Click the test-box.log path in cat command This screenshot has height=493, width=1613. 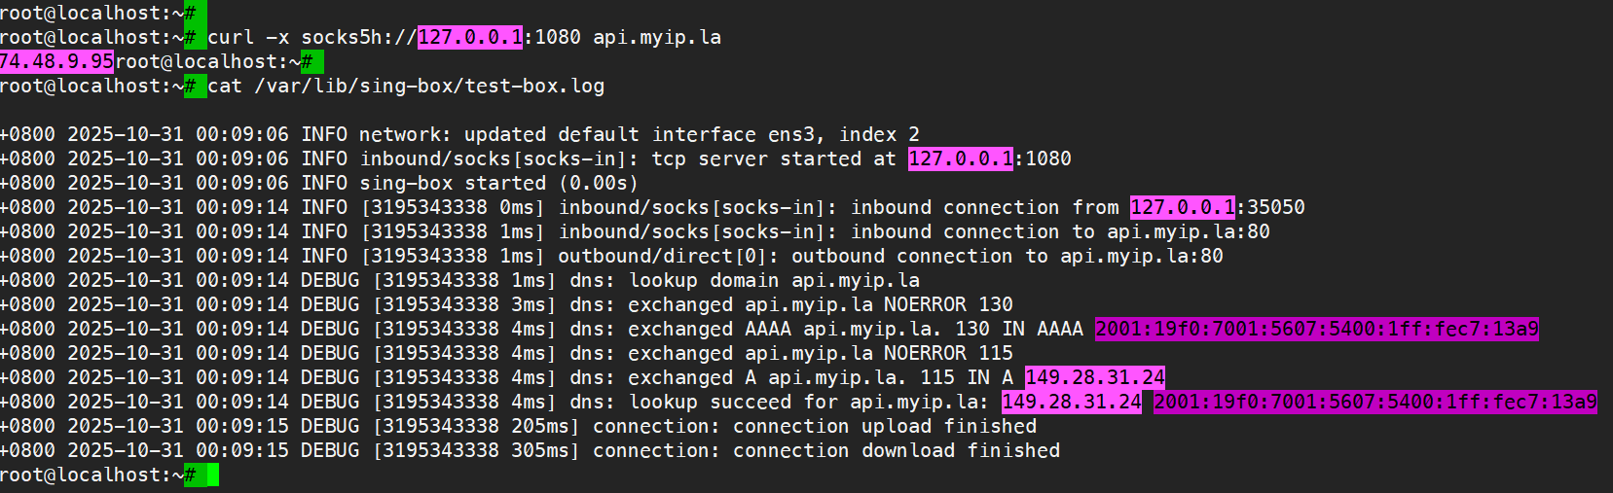pyautogui.click(x=429, y=86)
